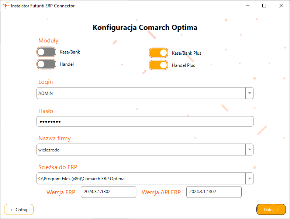Viewport: 290px width, 219px height.
Task: Go back with the Cofnij button
Action: pyautogui.click(x=19, y=209)
